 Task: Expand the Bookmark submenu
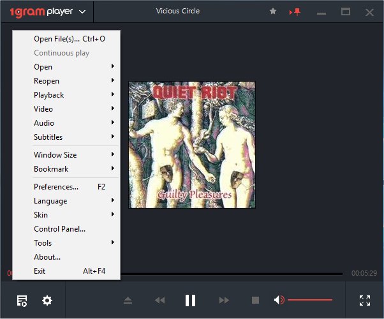coord(66,169)
